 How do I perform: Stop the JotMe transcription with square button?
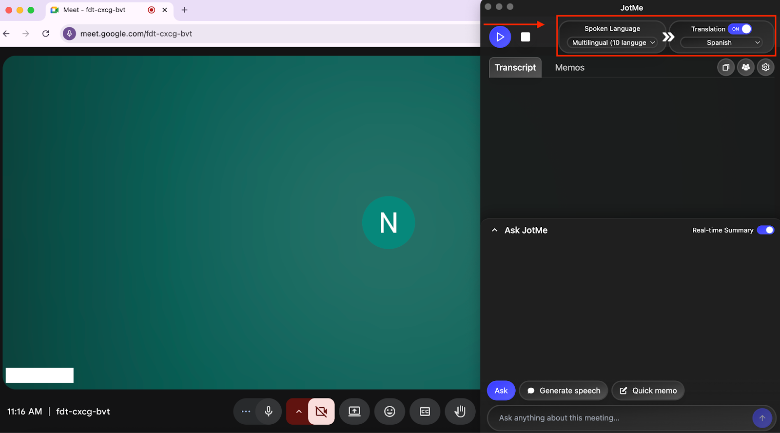point(526,37)
